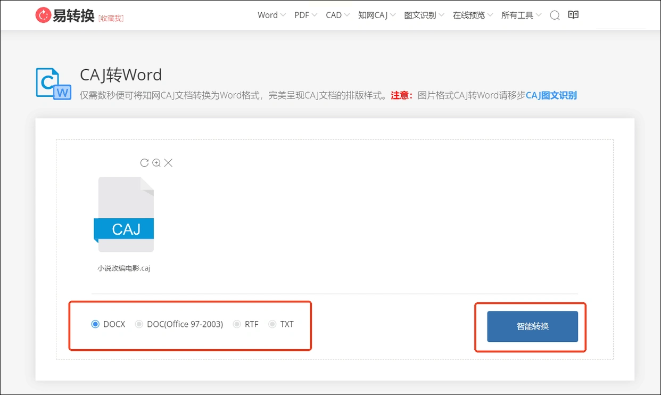Viewport: 661px width, 395px height.
Task: Follow the CAJ图文识别 link
Action: click(x=551, y=96)
